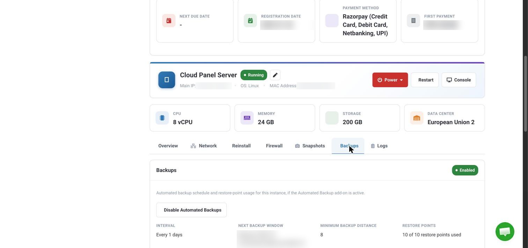Open the live chat bubble
The width and height of the screenshot is (528, 248).
click(505, 232)
